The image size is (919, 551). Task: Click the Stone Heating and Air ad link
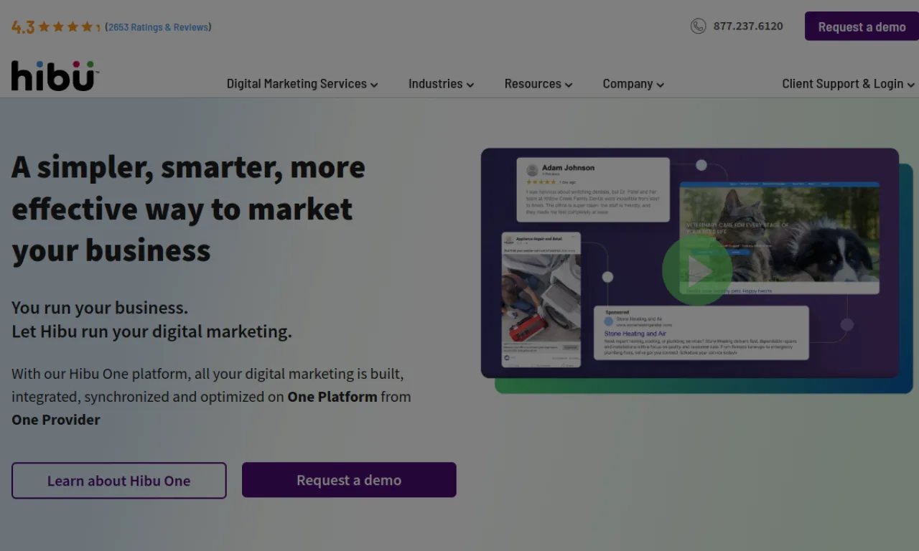tap(635, 334)
